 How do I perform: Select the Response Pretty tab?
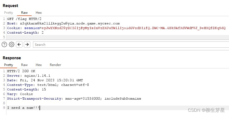[8, 65]
